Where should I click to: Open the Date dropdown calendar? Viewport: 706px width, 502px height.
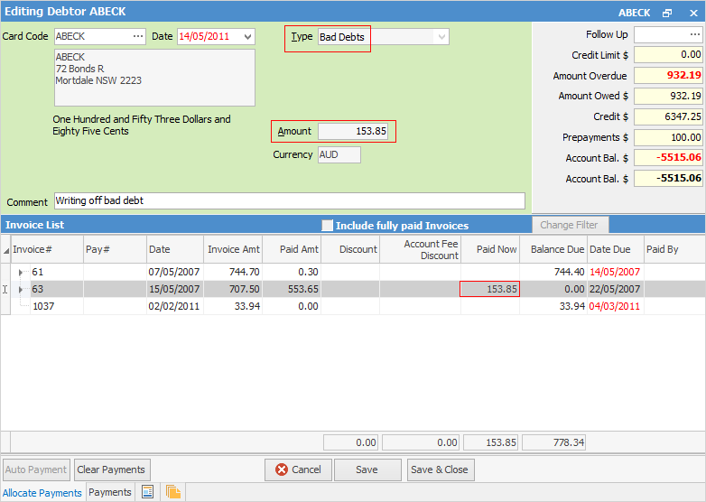pyautogui.click(x=247, y=37)
